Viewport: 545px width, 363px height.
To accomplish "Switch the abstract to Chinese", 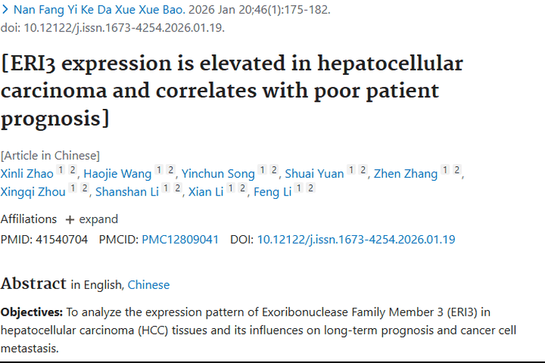I will [x=148, y=285].
